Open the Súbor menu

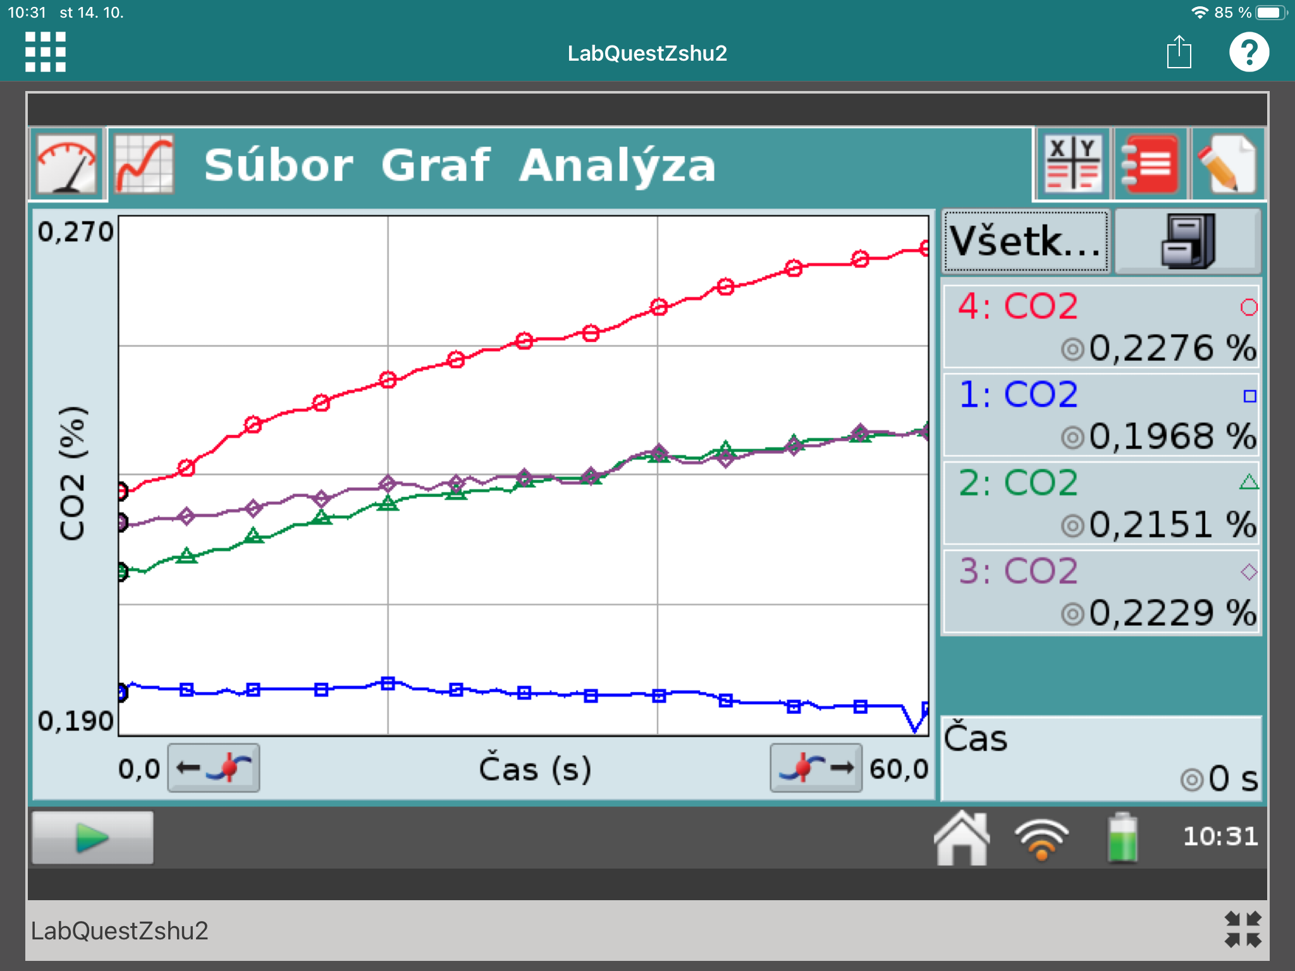tap(278, 166)
